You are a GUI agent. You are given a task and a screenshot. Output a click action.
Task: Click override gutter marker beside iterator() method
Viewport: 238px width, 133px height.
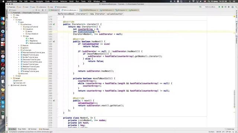coord(54,24)
